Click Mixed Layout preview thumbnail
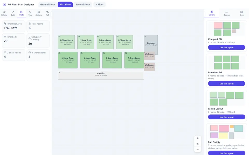Screen dimensions: 249x155 [x=226, y=98]
